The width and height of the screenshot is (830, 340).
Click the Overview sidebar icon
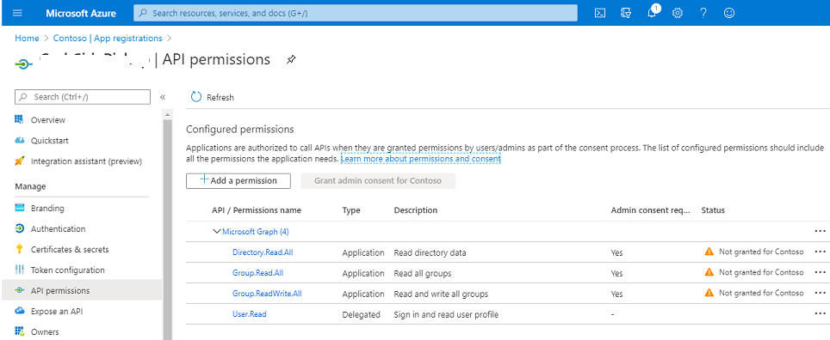[20, 120]
